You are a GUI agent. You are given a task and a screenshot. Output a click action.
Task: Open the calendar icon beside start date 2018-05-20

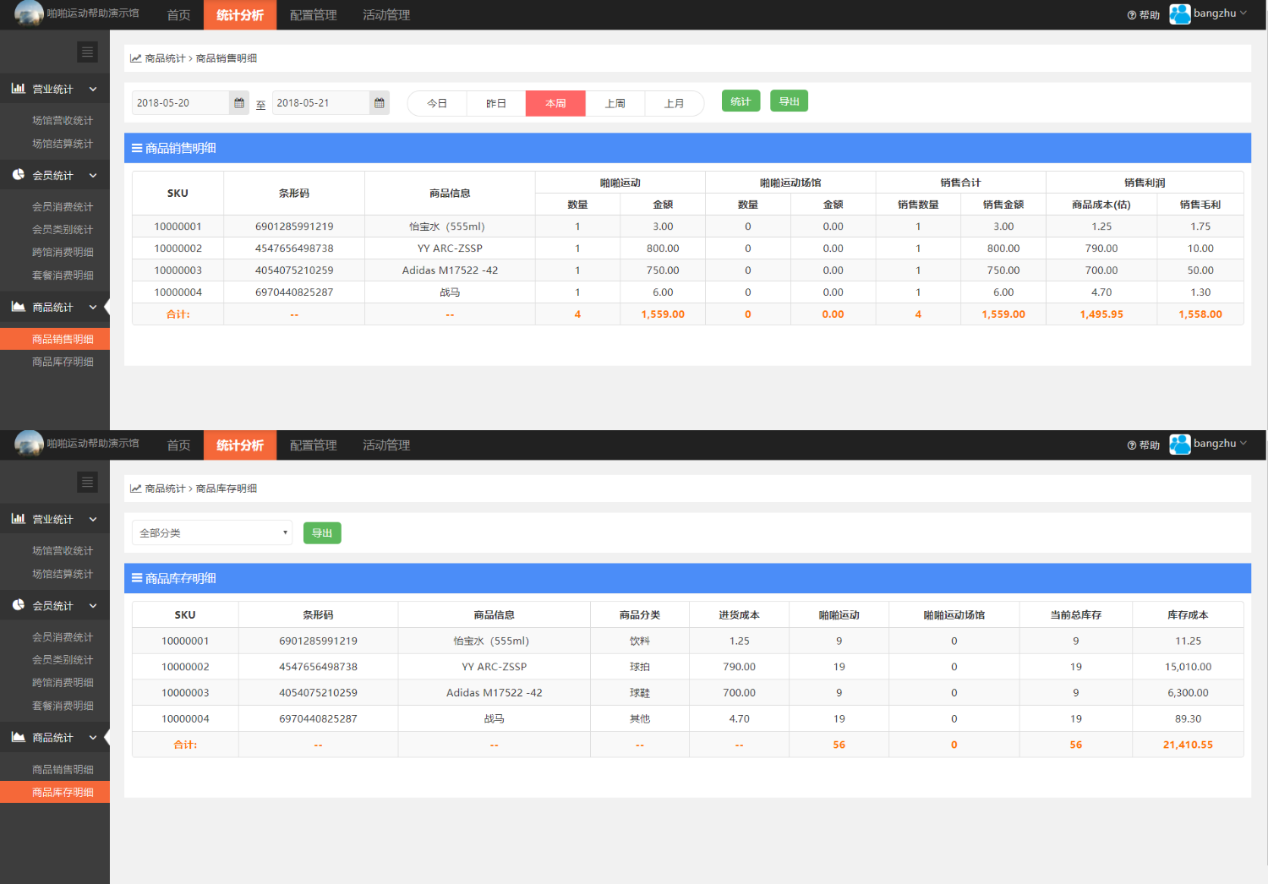(x=239, y=103)
